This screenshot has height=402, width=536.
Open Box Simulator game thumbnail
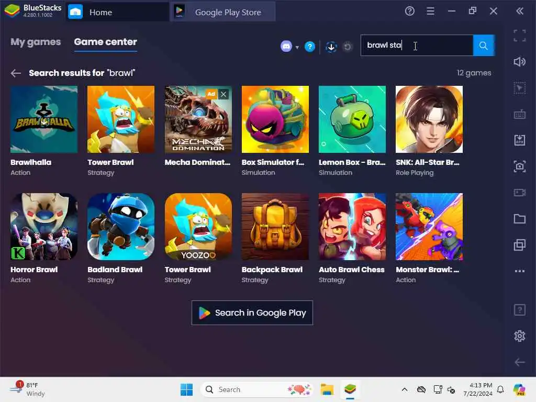pyautogui.click(x=275, y=119)
